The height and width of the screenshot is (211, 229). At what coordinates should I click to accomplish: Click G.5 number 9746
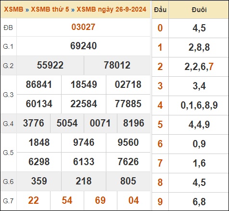84,142
